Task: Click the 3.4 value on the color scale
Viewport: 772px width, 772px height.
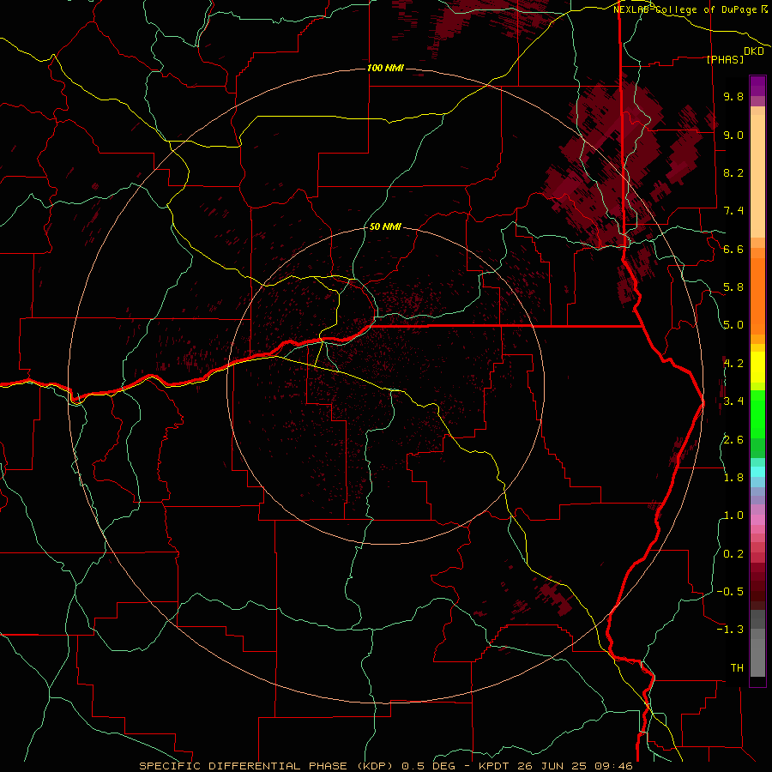Action: pos(733,401)
